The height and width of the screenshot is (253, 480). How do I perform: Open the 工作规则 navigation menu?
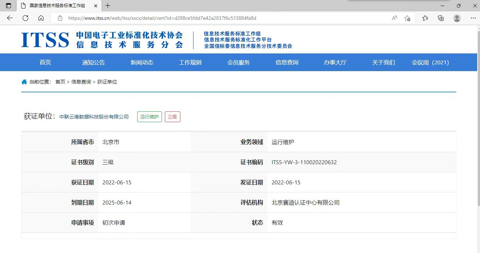(x=190, y=62)
